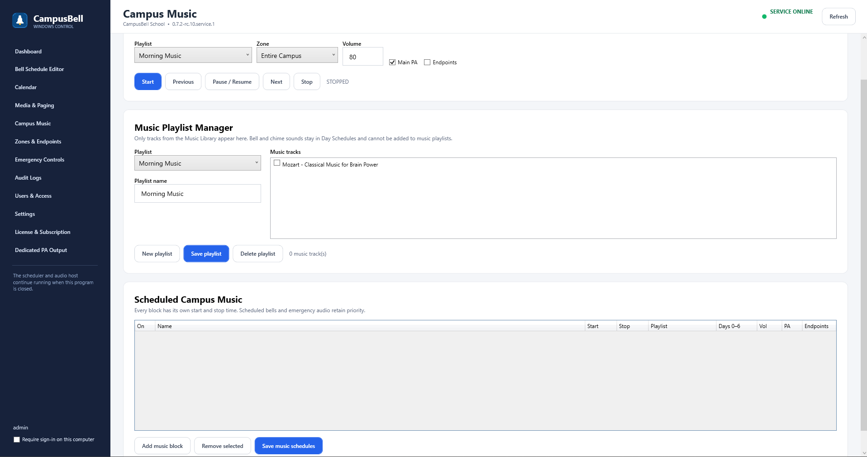867x457 pixels.
Task: Expand the playback Playlist dropdown
Action: point(193,55)
